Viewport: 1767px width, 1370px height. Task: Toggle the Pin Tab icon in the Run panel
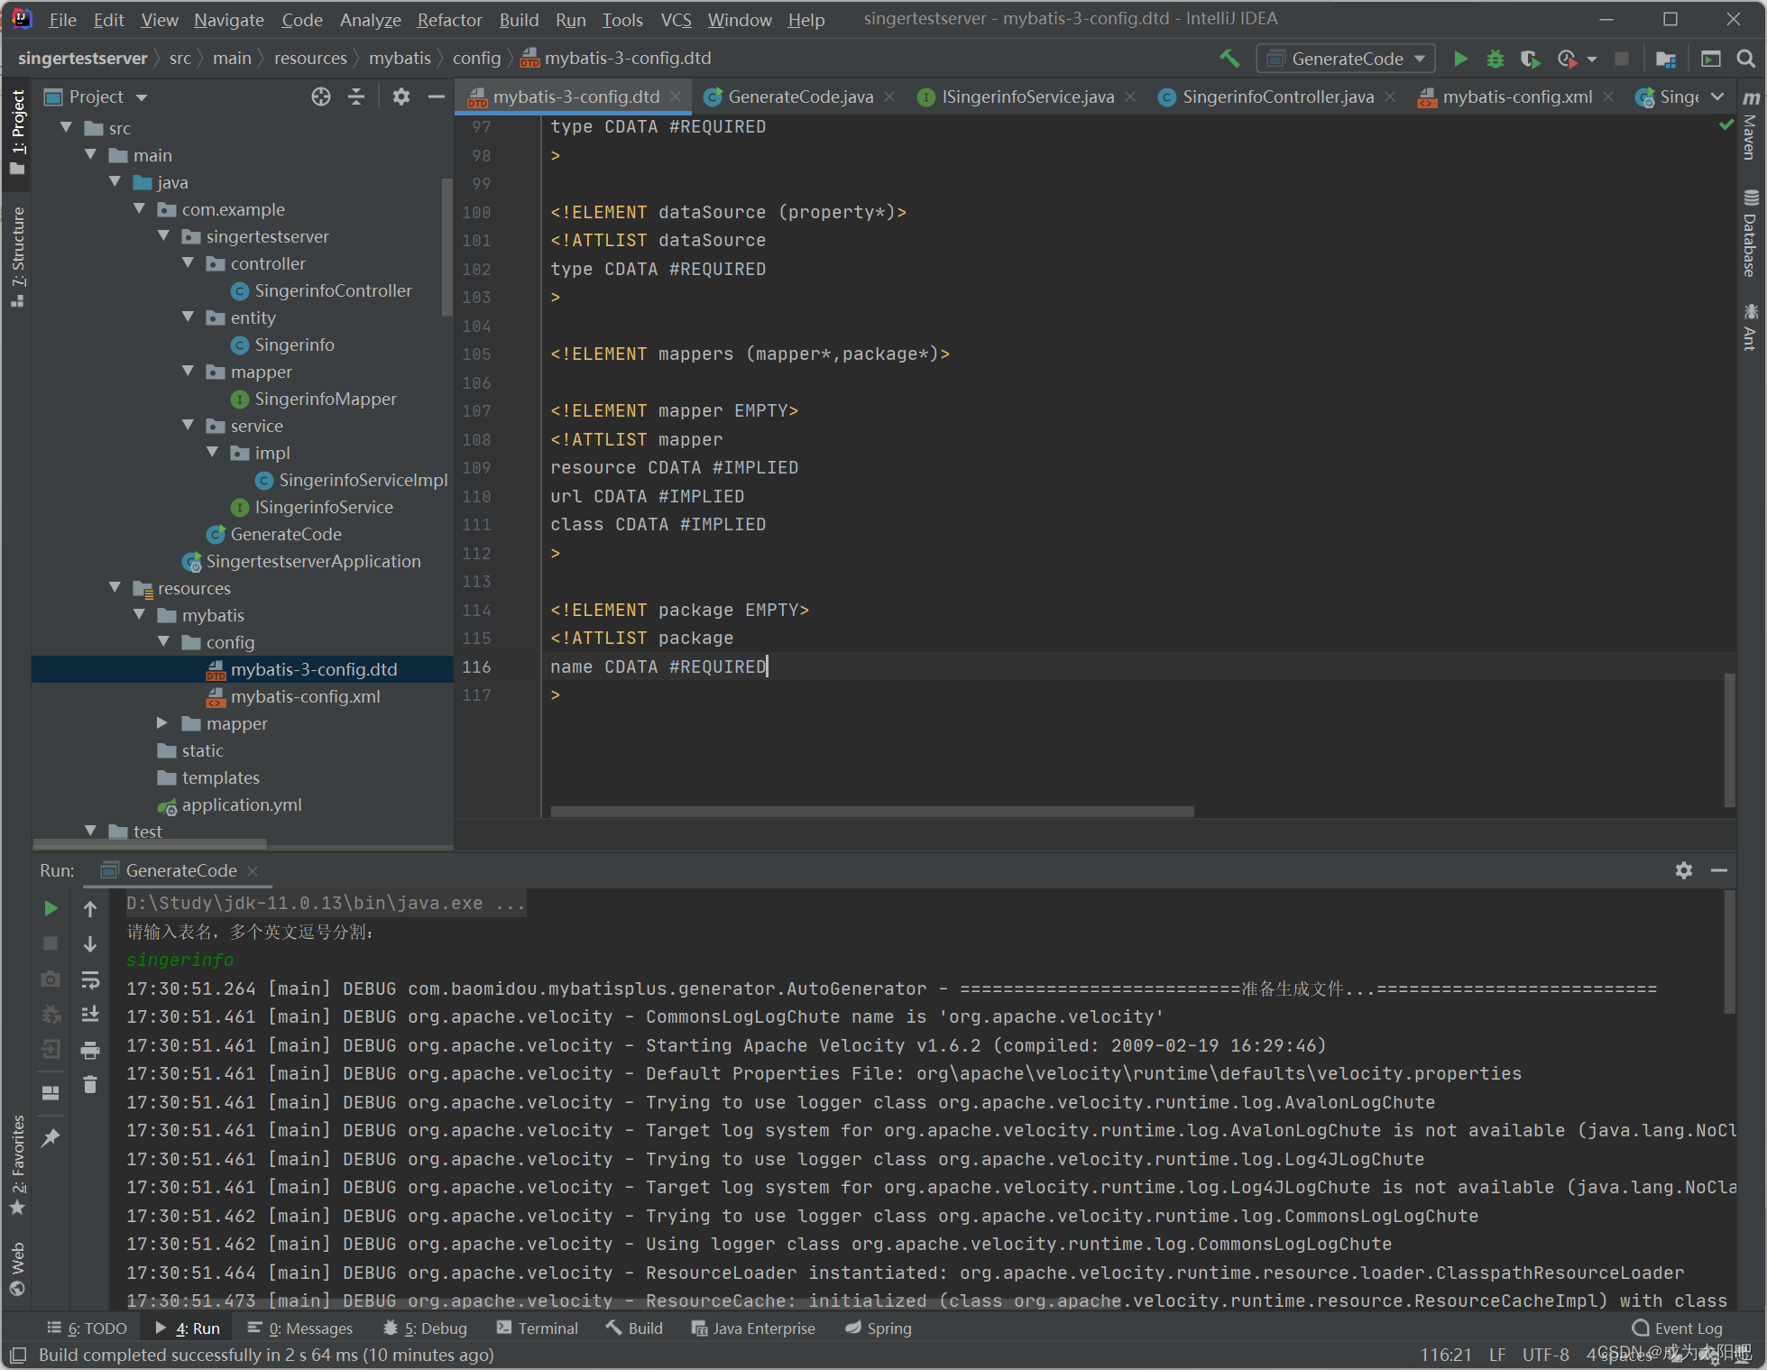coord(51,1137)
